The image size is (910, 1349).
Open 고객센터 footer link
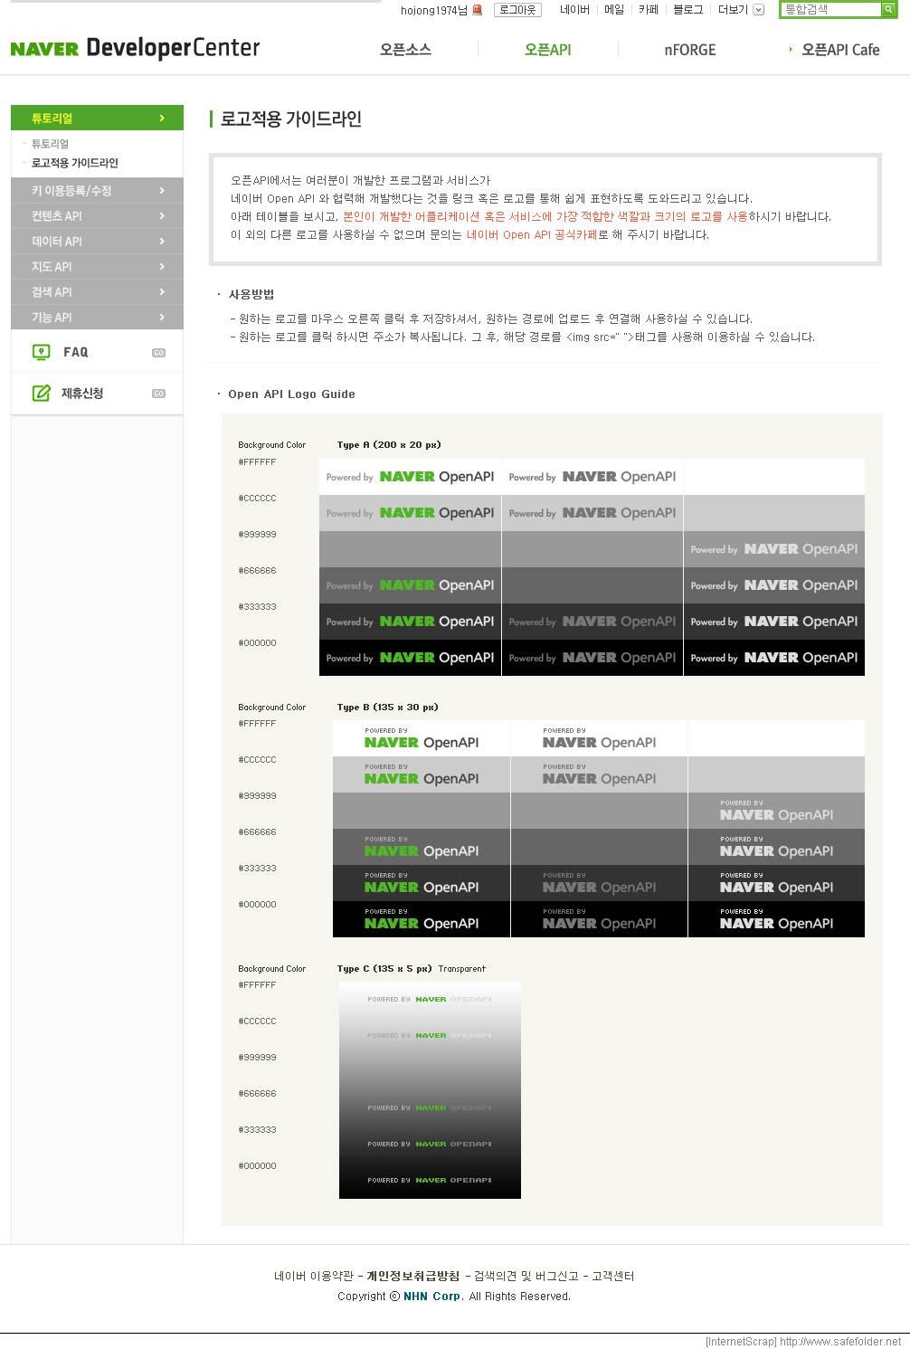click(612, 1277)
